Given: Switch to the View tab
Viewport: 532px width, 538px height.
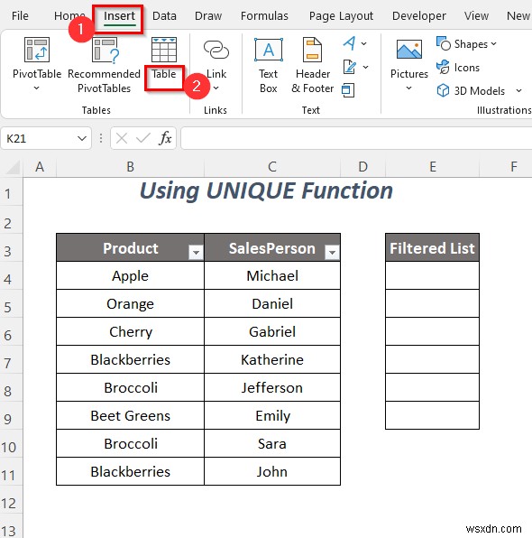Looking at the screenshot, I should [x=476, y=15].
